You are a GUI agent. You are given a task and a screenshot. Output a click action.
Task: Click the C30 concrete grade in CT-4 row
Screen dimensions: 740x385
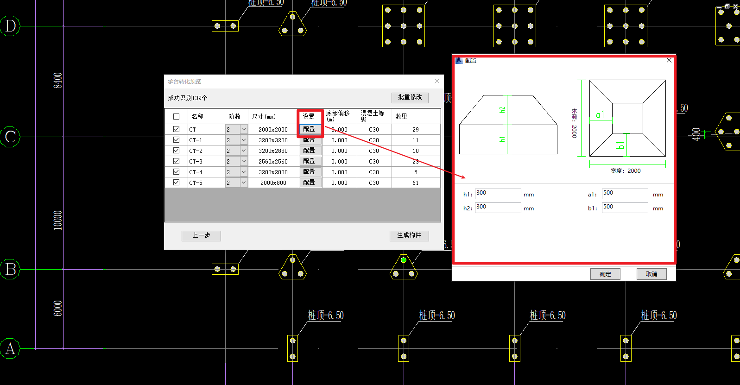click(x=374, y=172)
